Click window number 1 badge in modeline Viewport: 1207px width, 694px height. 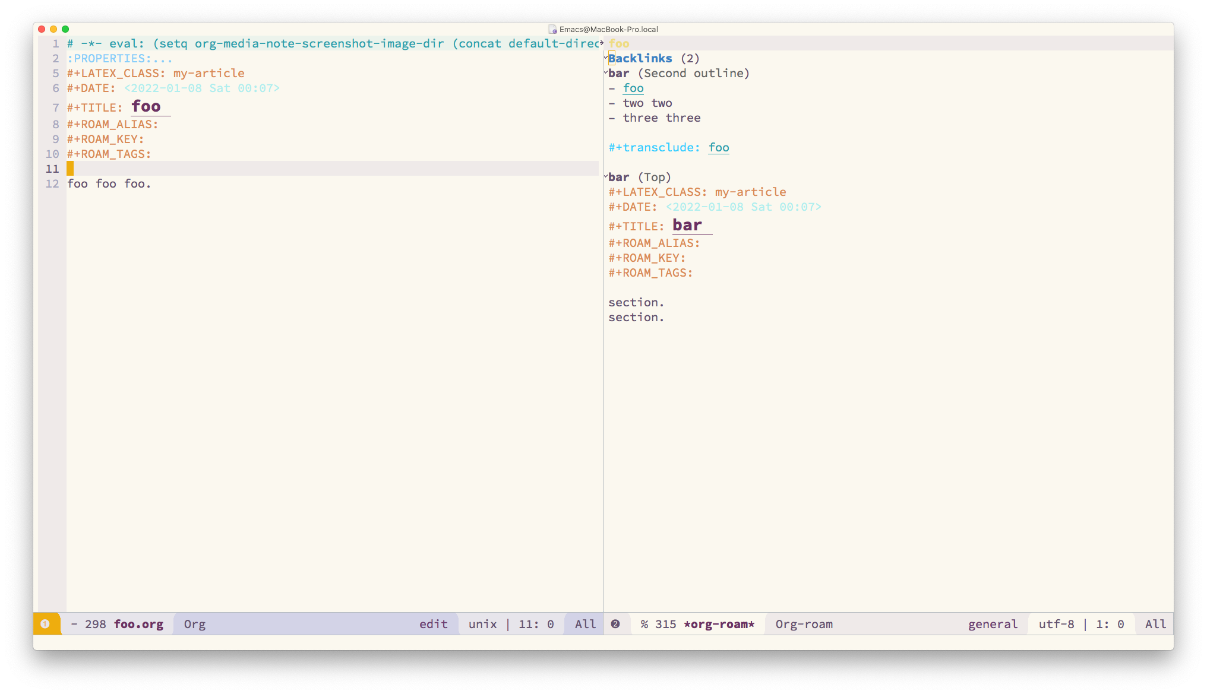click(x=45, y=624)
